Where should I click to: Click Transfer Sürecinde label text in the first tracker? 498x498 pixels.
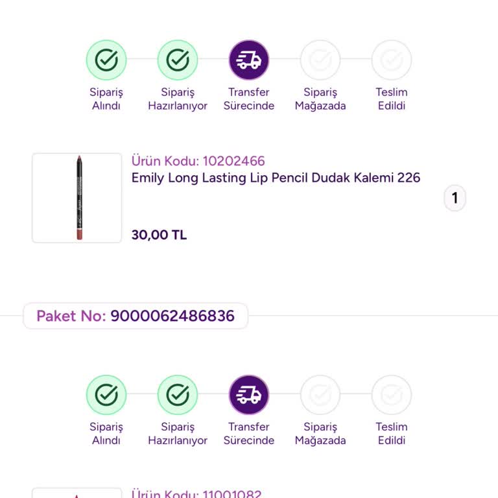click(249, 99)
